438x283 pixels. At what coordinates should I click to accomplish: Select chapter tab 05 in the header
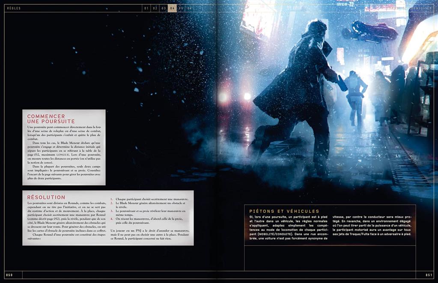[x=180, y=7]
